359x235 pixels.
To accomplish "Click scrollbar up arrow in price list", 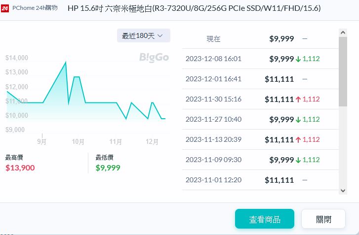I will (343, 32).
